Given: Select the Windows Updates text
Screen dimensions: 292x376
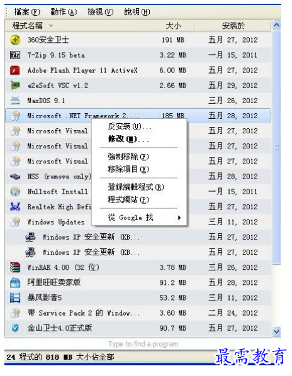Looking at the screenshot, I should (x=56, y=222).
